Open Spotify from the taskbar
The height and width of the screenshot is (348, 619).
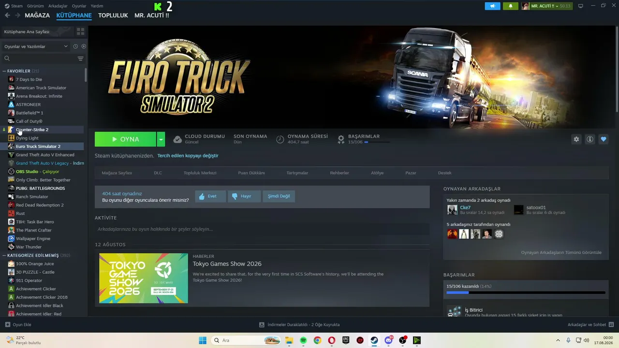tap(303, 340)
